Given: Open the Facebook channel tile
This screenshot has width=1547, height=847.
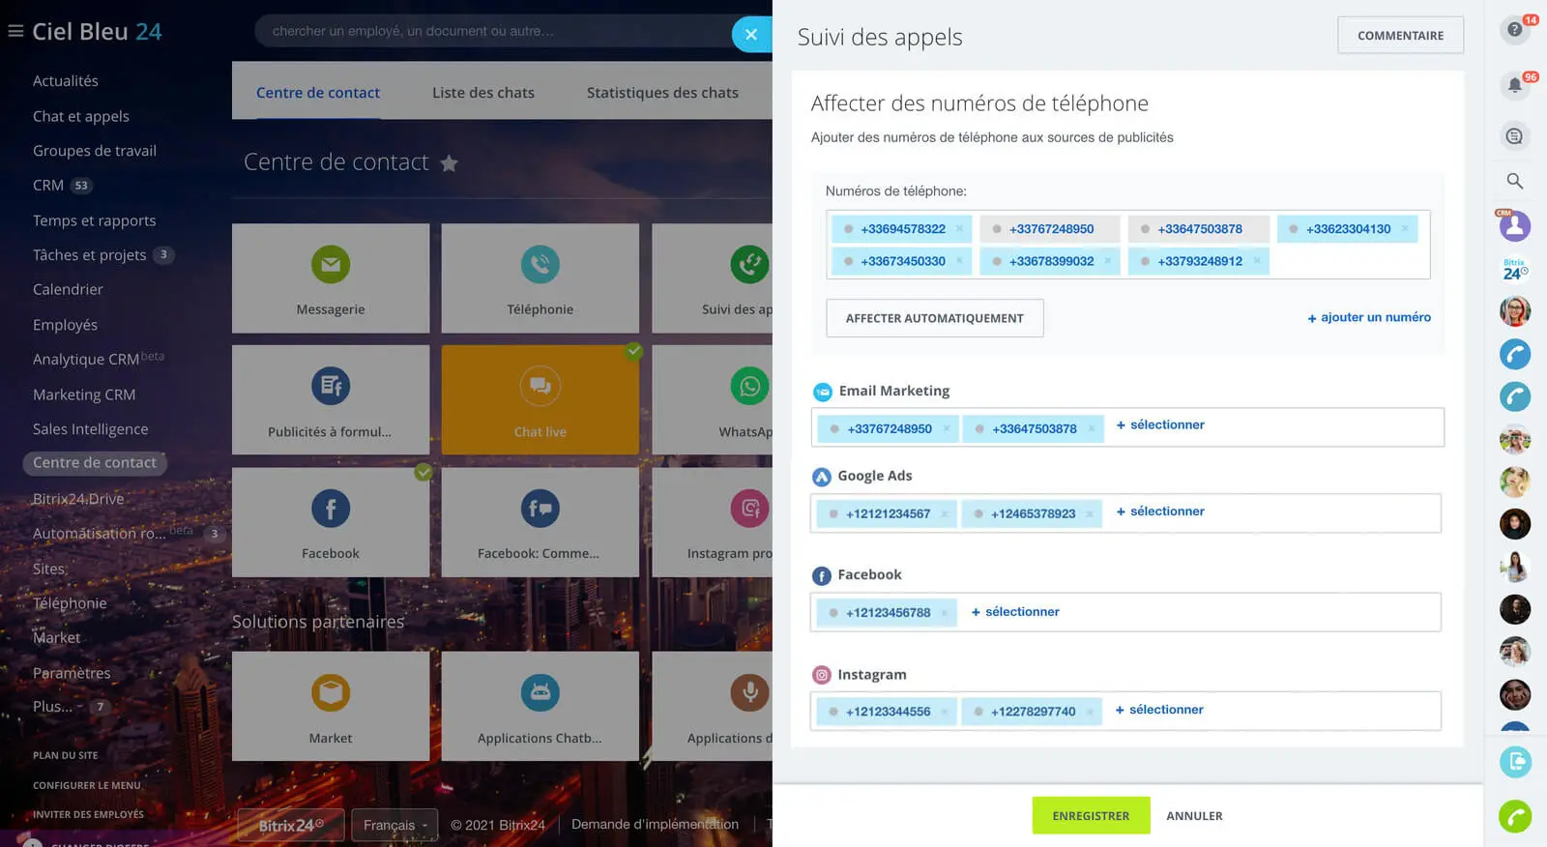Looking at the screenshot, I should [331, 522].
